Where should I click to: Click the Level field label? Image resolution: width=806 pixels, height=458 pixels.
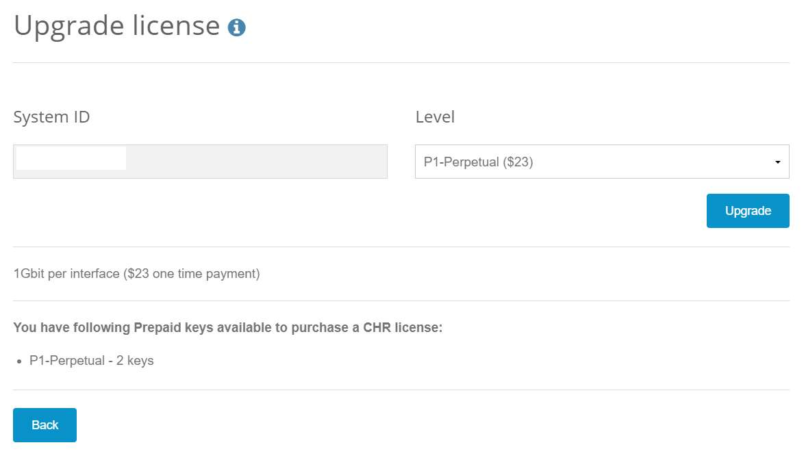(435, 117)
